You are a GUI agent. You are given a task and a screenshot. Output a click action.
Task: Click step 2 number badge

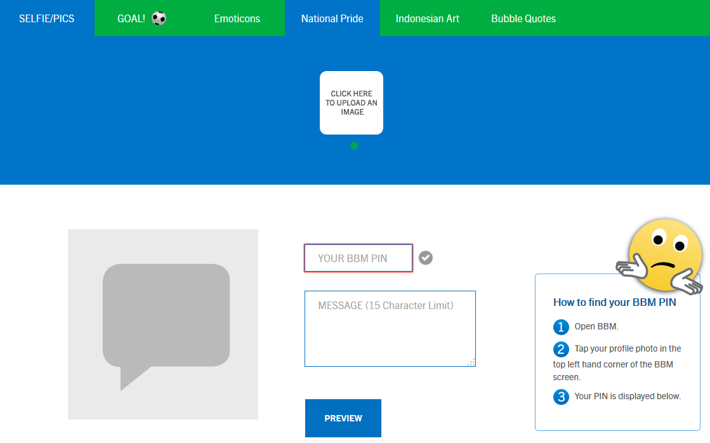point(561,349)
